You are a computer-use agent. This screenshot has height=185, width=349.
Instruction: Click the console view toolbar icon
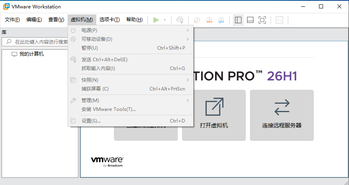(279, 20)
